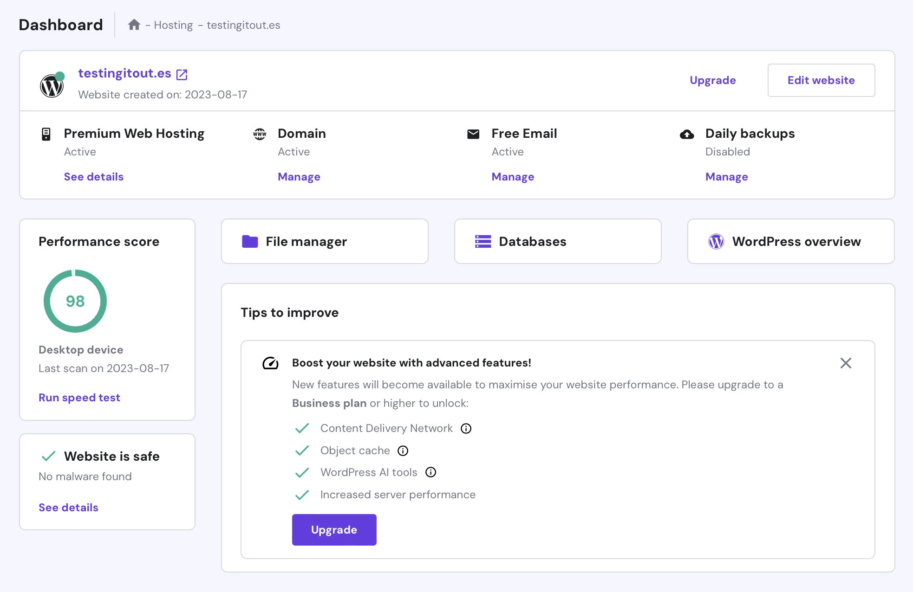Screen dimensions: 913x592
Task: Open testingitout.es via external link icon
Action: click(182, 74)
